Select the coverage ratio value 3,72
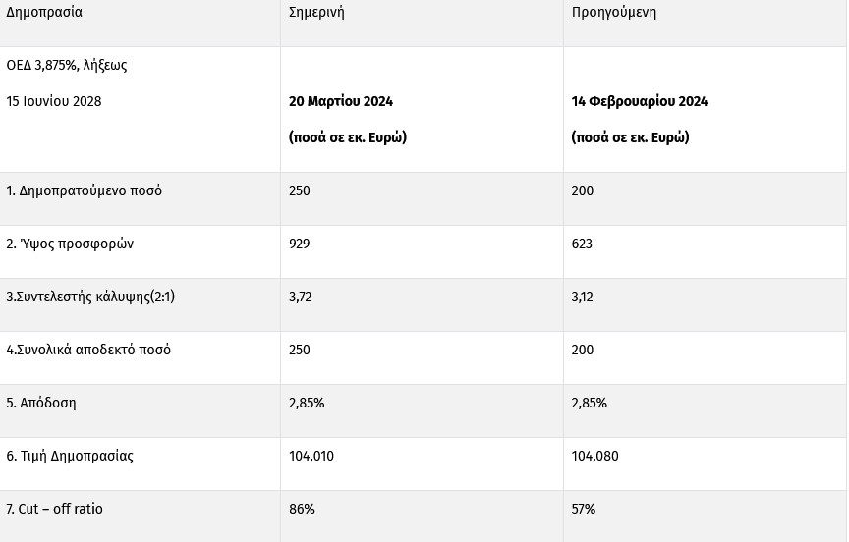The height and width of the screenshot is (542, 849). pyautogui.click(x=300, y=297)
